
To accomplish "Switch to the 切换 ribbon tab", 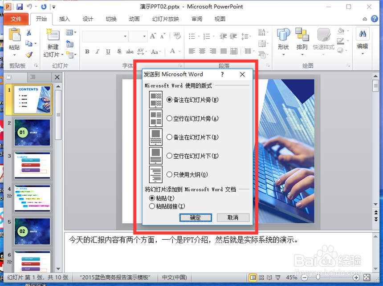I will [x=111, y=19].
